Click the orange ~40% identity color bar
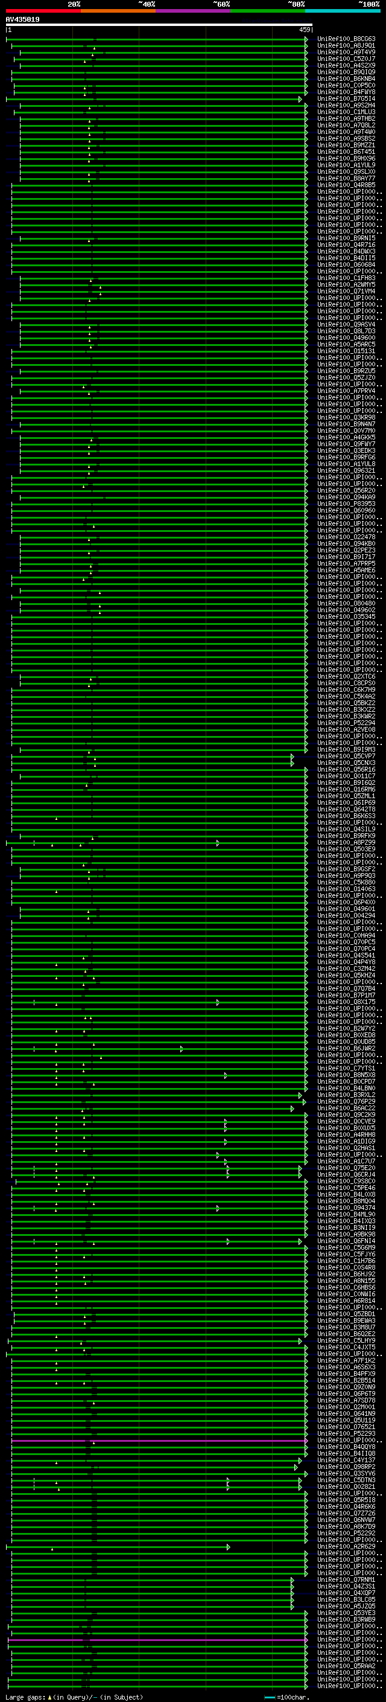 click(118, 11)
